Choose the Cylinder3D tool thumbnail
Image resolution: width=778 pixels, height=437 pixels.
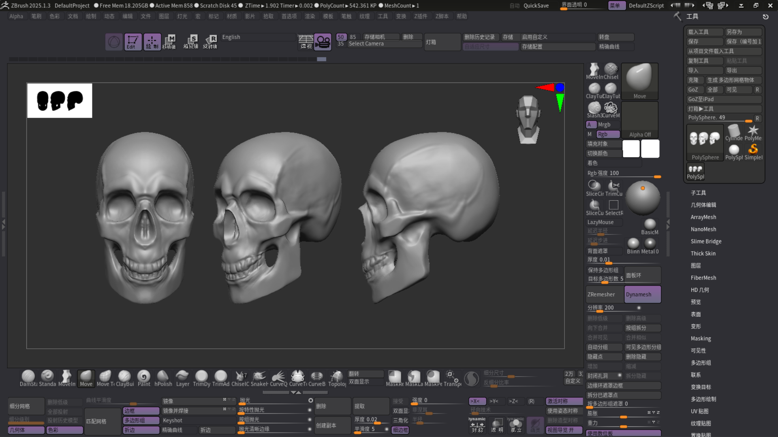(x=734, y=133)
